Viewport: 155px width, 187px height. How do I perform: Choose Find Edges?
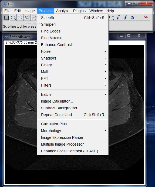tap(73, 31)
